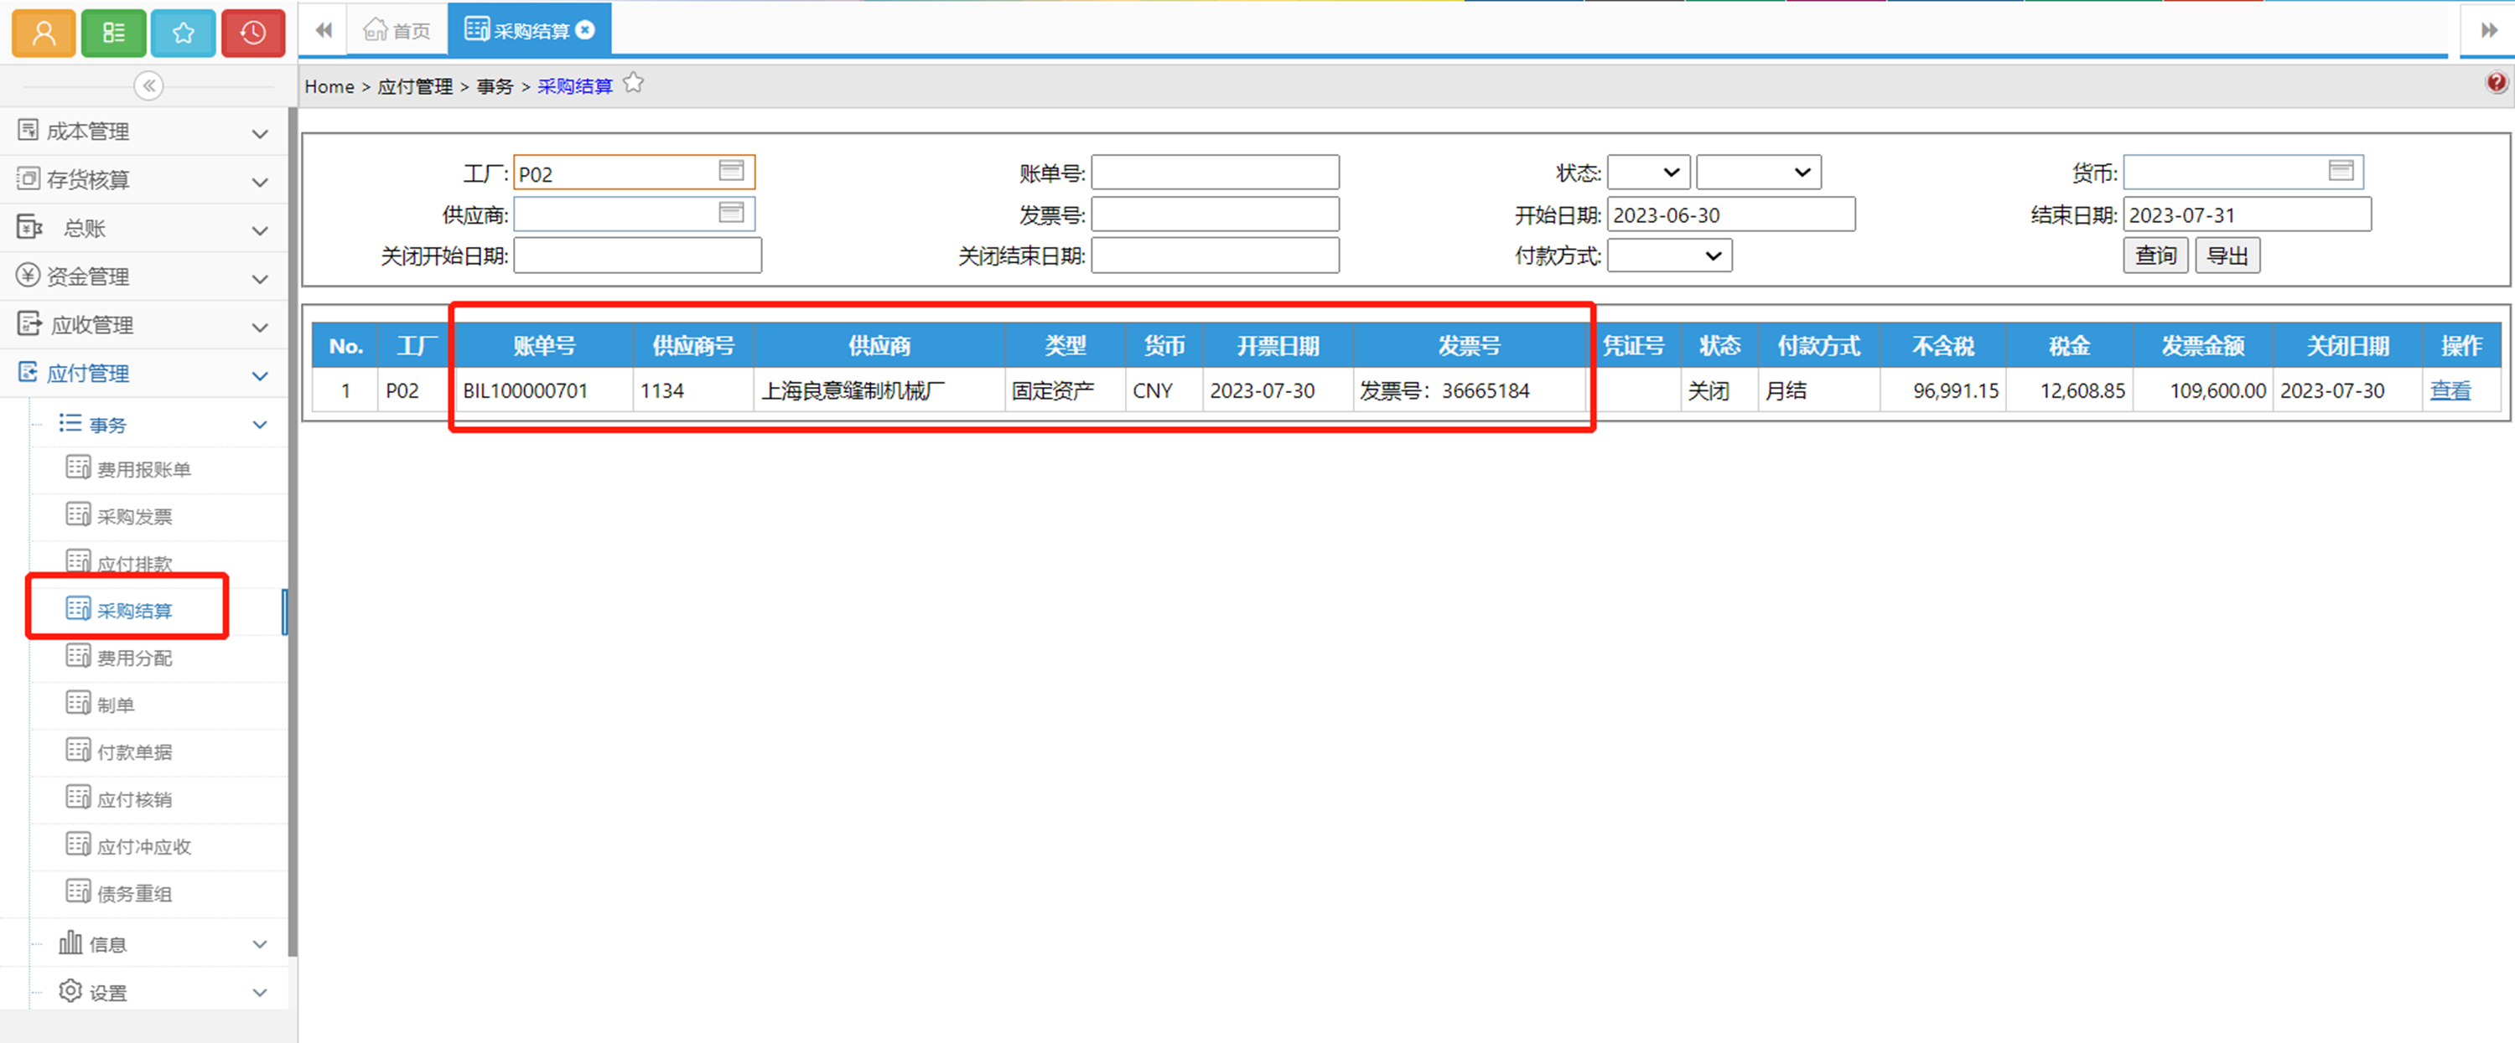Click the 设置 gear icon
This screenshot has width=2515, height=1043.
coord(70,990)
